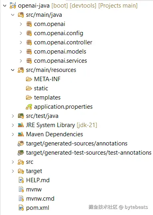This screenshot has width=153, height=215.
Task: Click the JRE System Library books icon
Action: click(x=21, y=125)
